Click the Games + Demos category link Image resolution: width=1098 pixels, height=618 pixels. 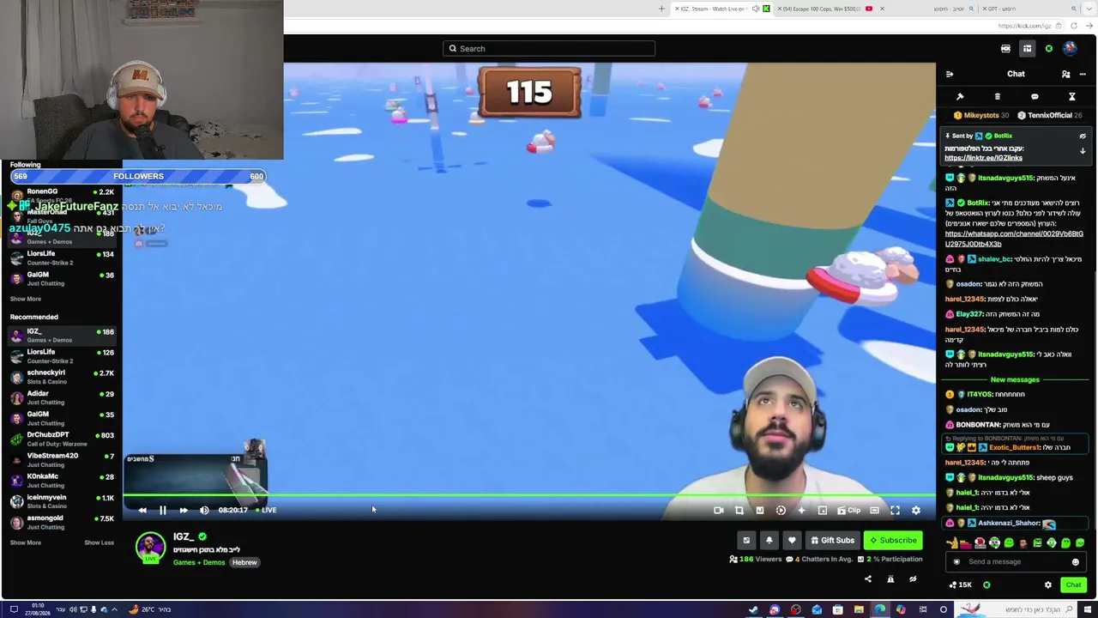click(x=199, y=562)
